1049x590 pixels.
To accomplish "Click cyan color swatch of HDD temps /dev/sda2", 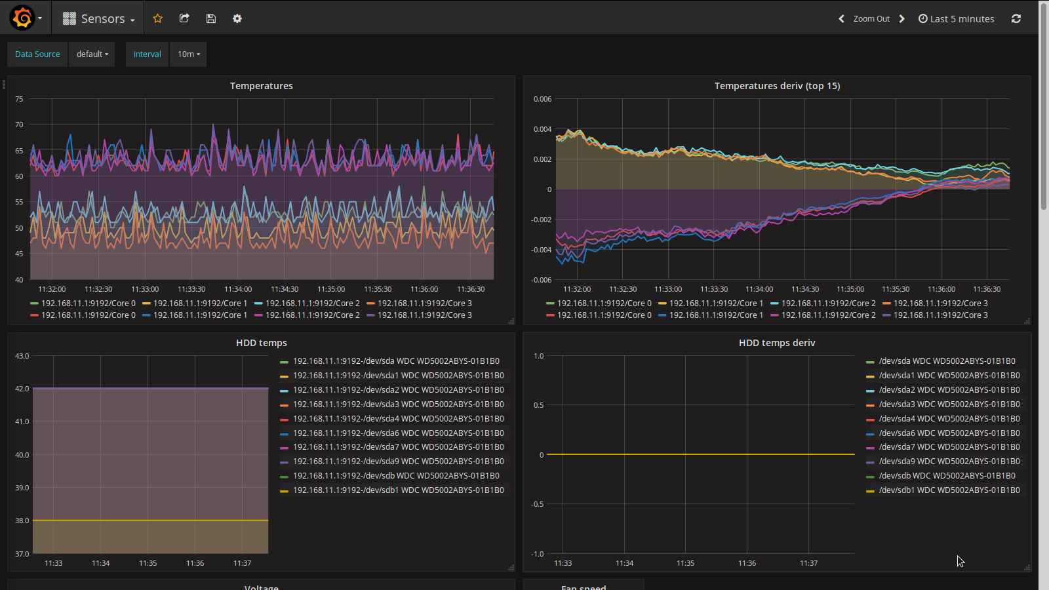I will pyautogui.click(x=284, y=391).
